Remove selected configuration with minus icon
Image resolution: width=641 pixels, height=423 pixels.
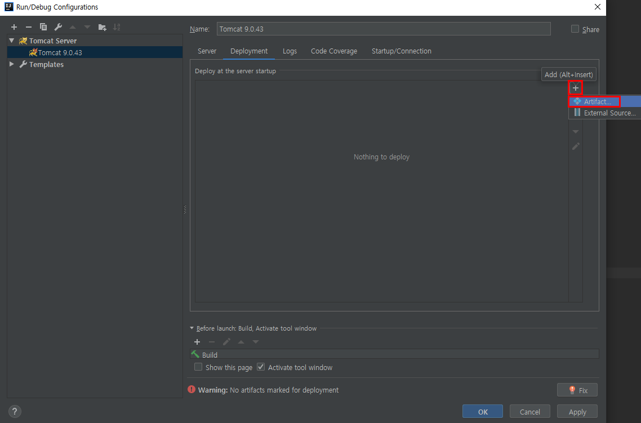pyautogui.click(x=29, y=27)
